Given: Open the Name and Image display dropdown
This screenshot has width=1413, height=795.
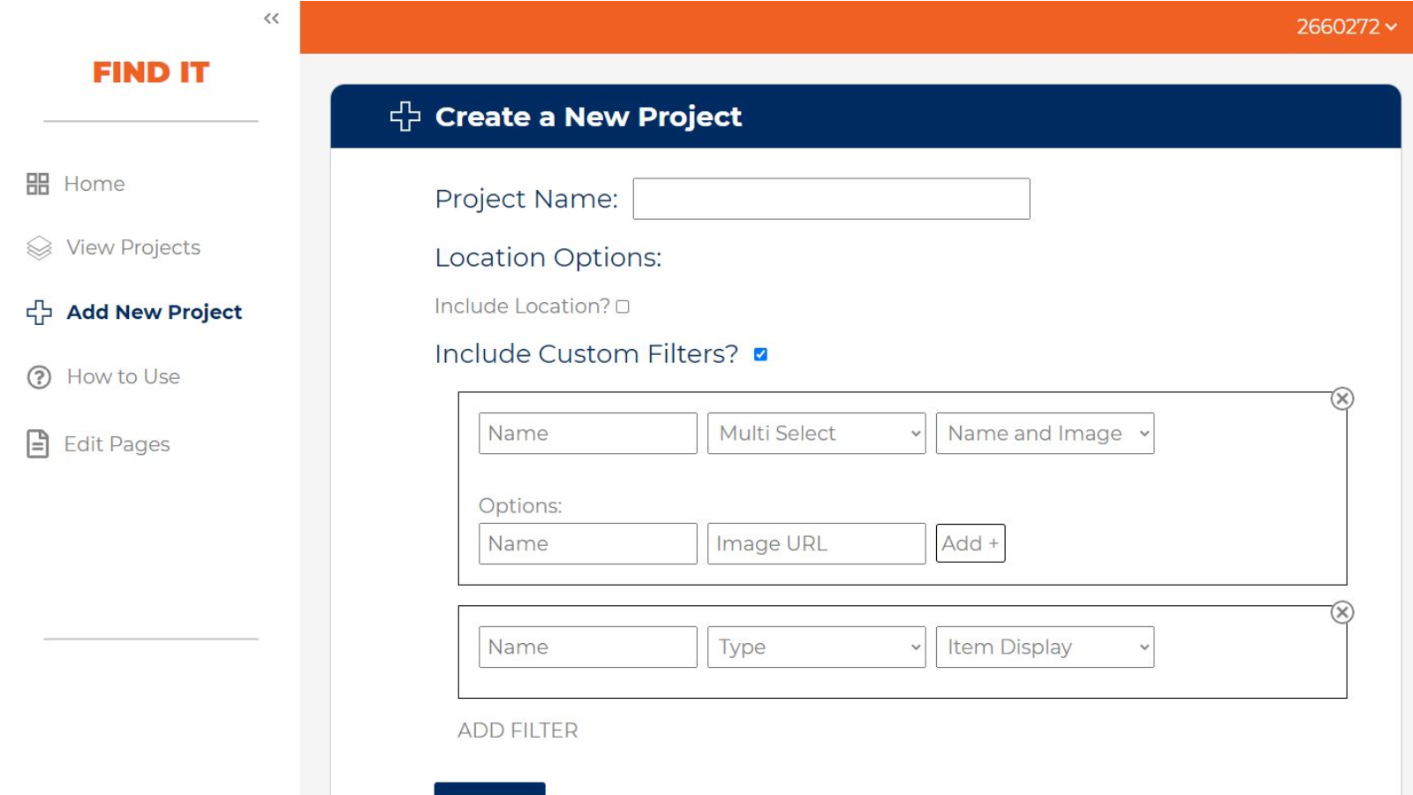Looking at the screenshot, I should coord(1045,433).
